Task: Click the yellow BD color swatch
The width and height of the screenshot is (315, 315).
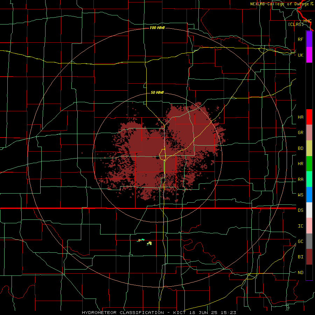Action: 309,148
